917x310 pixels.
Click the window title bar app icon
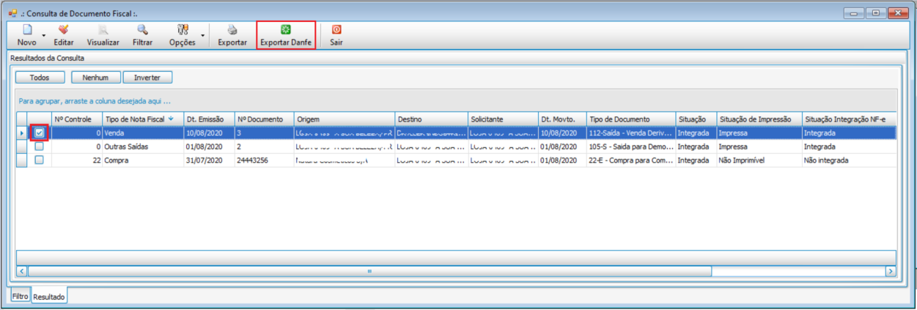click(x=12, y=12)
